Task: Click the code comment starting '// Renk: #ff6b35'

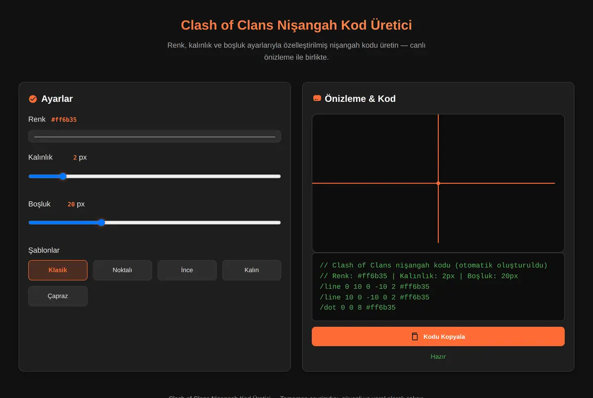Action: click(419, 276)
